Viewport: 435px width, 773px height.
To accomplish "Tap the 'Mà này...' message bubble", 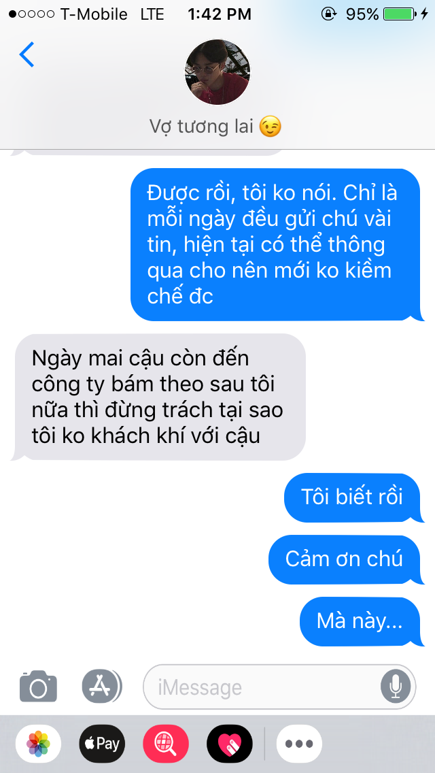I will pos(360,621).
